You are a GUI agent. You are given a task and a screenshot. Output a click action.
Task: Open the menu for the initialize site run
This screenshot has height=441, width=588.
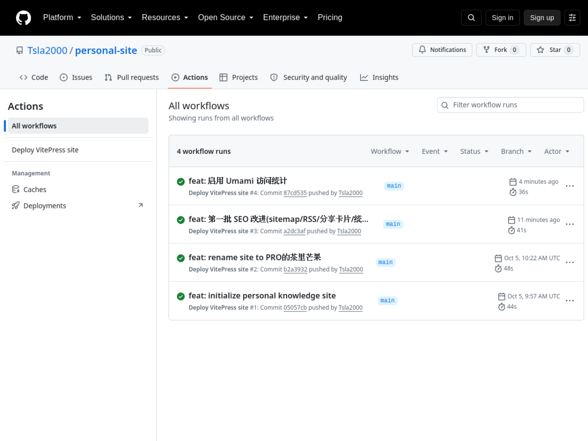point(570,300)
